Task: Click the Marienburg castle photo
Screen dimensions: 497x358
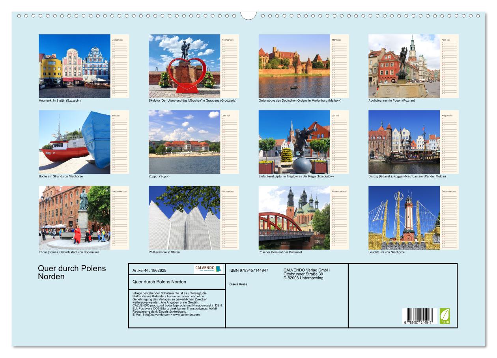Action: (x=294, y=66)
